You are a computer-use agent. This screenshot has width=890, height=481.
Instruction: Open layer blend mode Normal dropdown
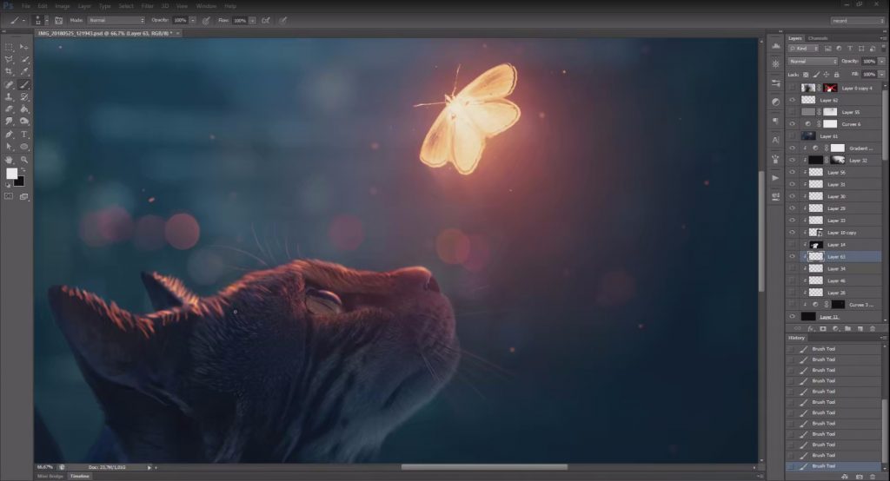813,61
